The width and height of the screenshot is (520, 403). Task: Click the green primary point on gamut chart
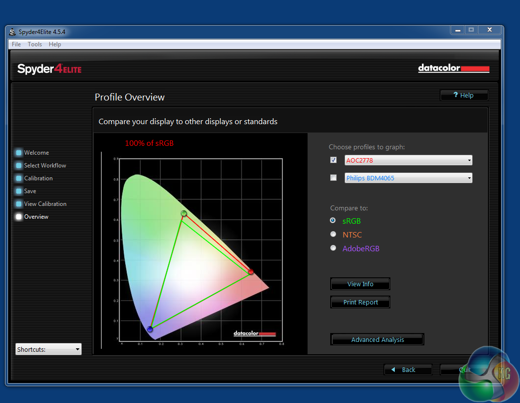coord(184,213)
